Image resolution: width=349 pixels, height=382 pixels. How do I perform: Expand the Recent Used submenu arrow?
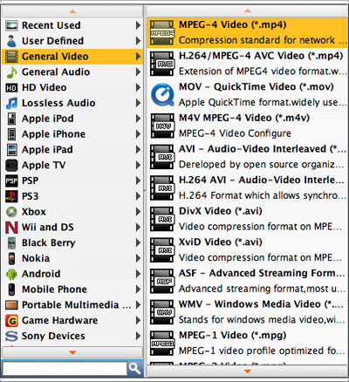pos(138,25)
